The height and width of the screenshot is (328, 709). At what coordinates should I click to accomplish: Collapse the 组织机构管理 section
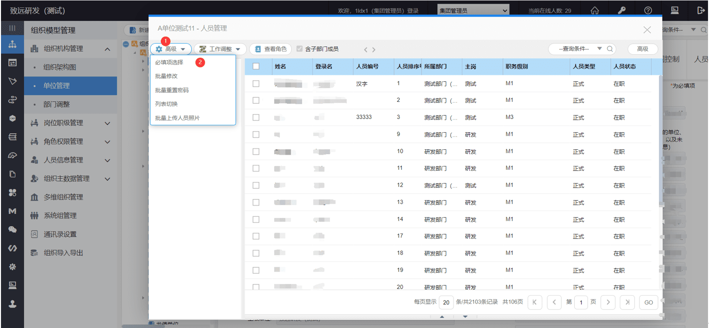coord(107,49)
